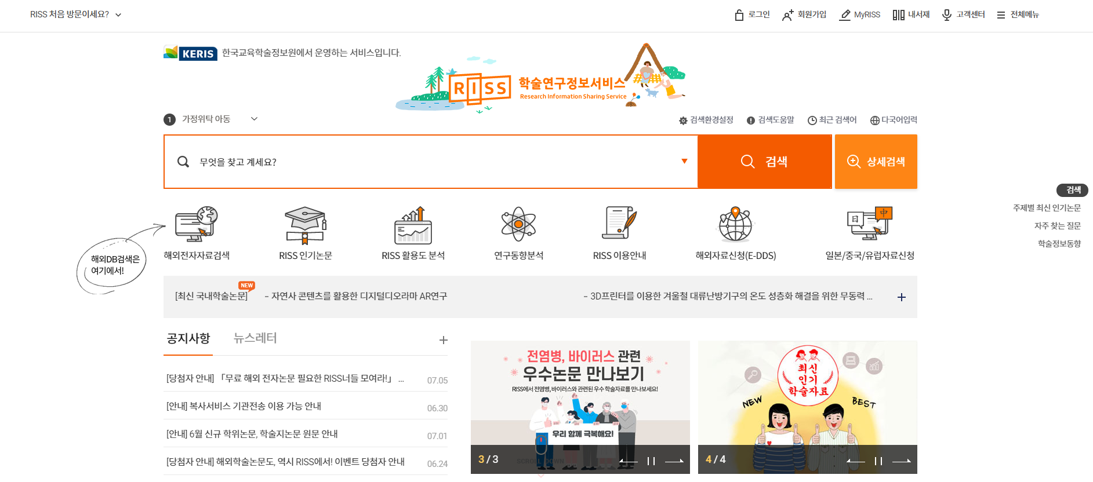Click the 연구동향분석 atom icon
Screen dimensions: 1093x482
[x=518, y=224]
